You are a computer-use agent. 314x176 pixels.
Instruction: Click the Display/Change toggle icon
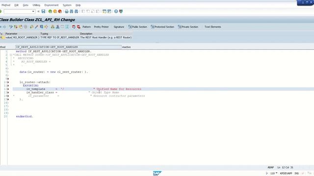11,27
